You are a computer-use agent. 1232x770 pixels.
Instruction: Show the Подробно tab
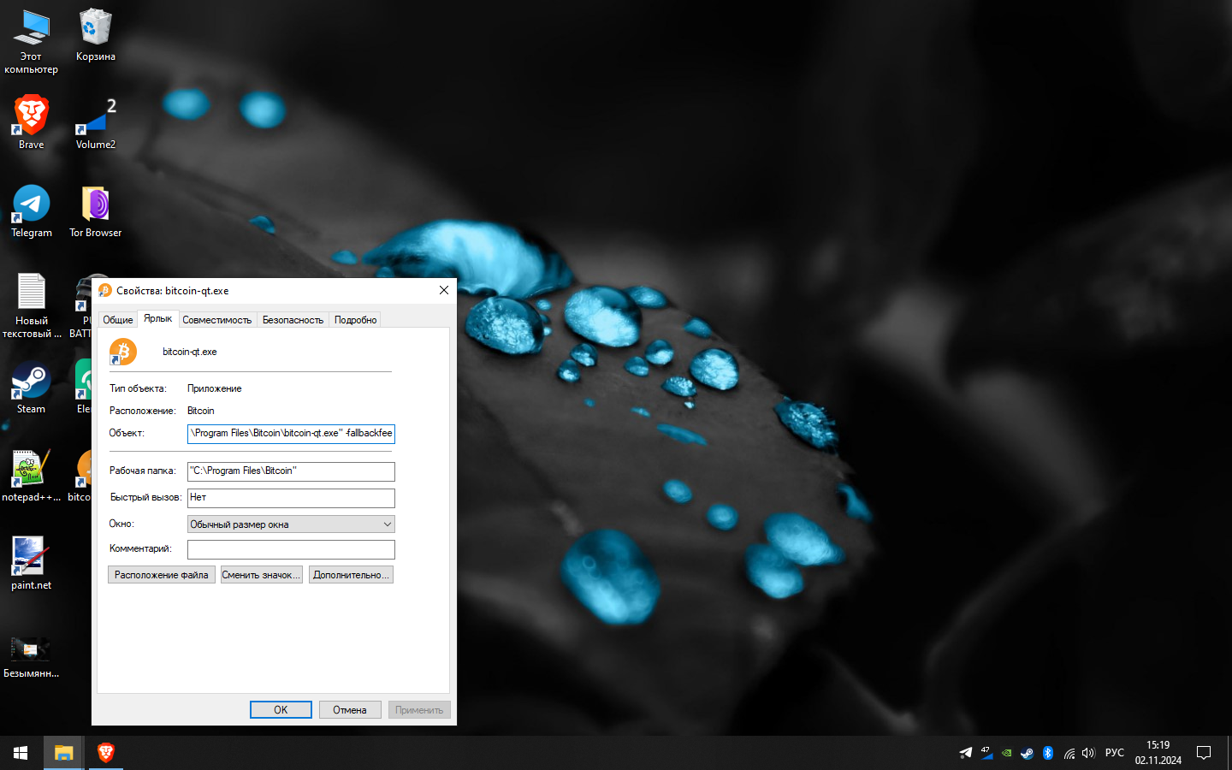click(355, 320)
